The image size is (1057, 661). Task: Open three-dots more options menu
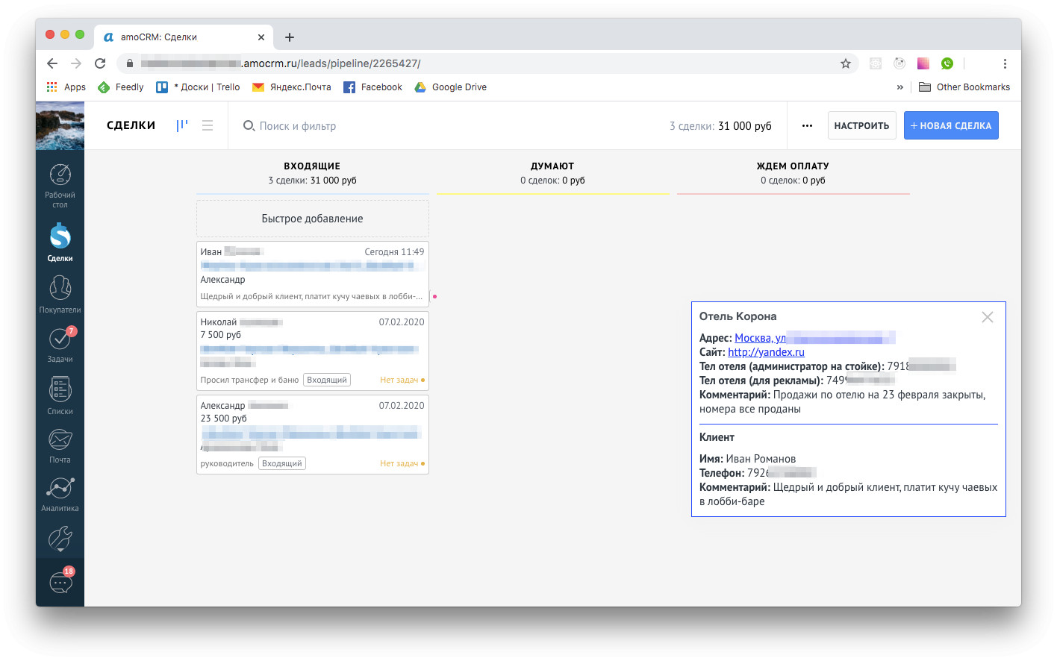click(x=807, y=125)
